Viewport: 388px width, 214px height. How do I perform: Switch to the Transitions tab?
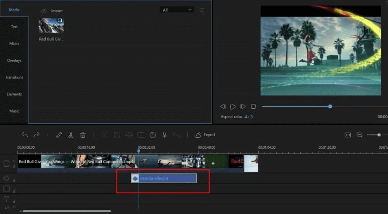(x=14, y=77)
